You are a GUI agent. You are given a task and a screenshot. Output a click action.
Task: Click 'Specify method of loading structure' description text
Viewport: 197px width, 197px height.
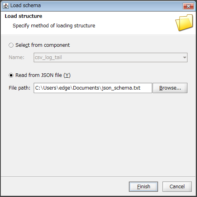pyautogui.click(x=54, y=26)
